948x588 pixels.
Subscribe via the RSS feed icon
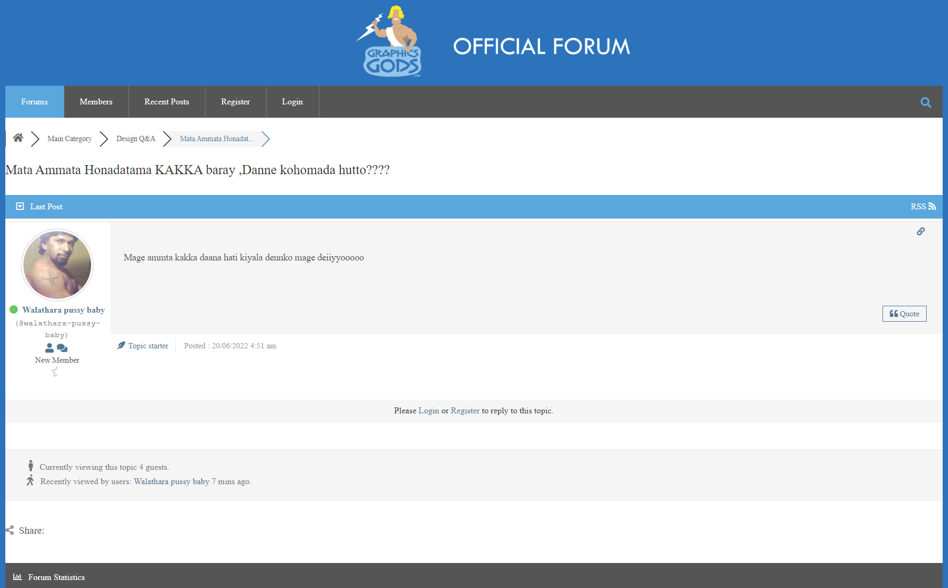click(932, 207)
